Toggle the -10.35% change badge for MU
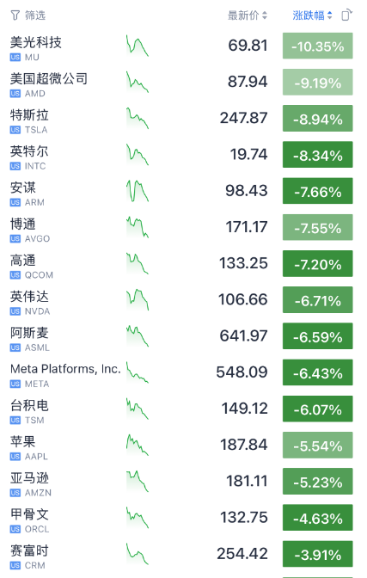This screenshot has width=367, height=578. pyautogui.click(x=318, y=46)
